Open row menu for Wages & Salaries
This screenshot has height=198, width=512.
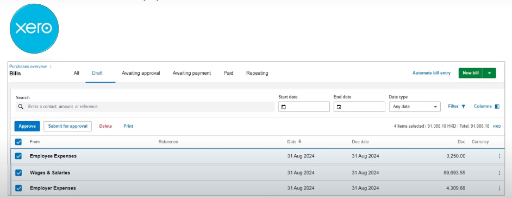coord(499,173)
